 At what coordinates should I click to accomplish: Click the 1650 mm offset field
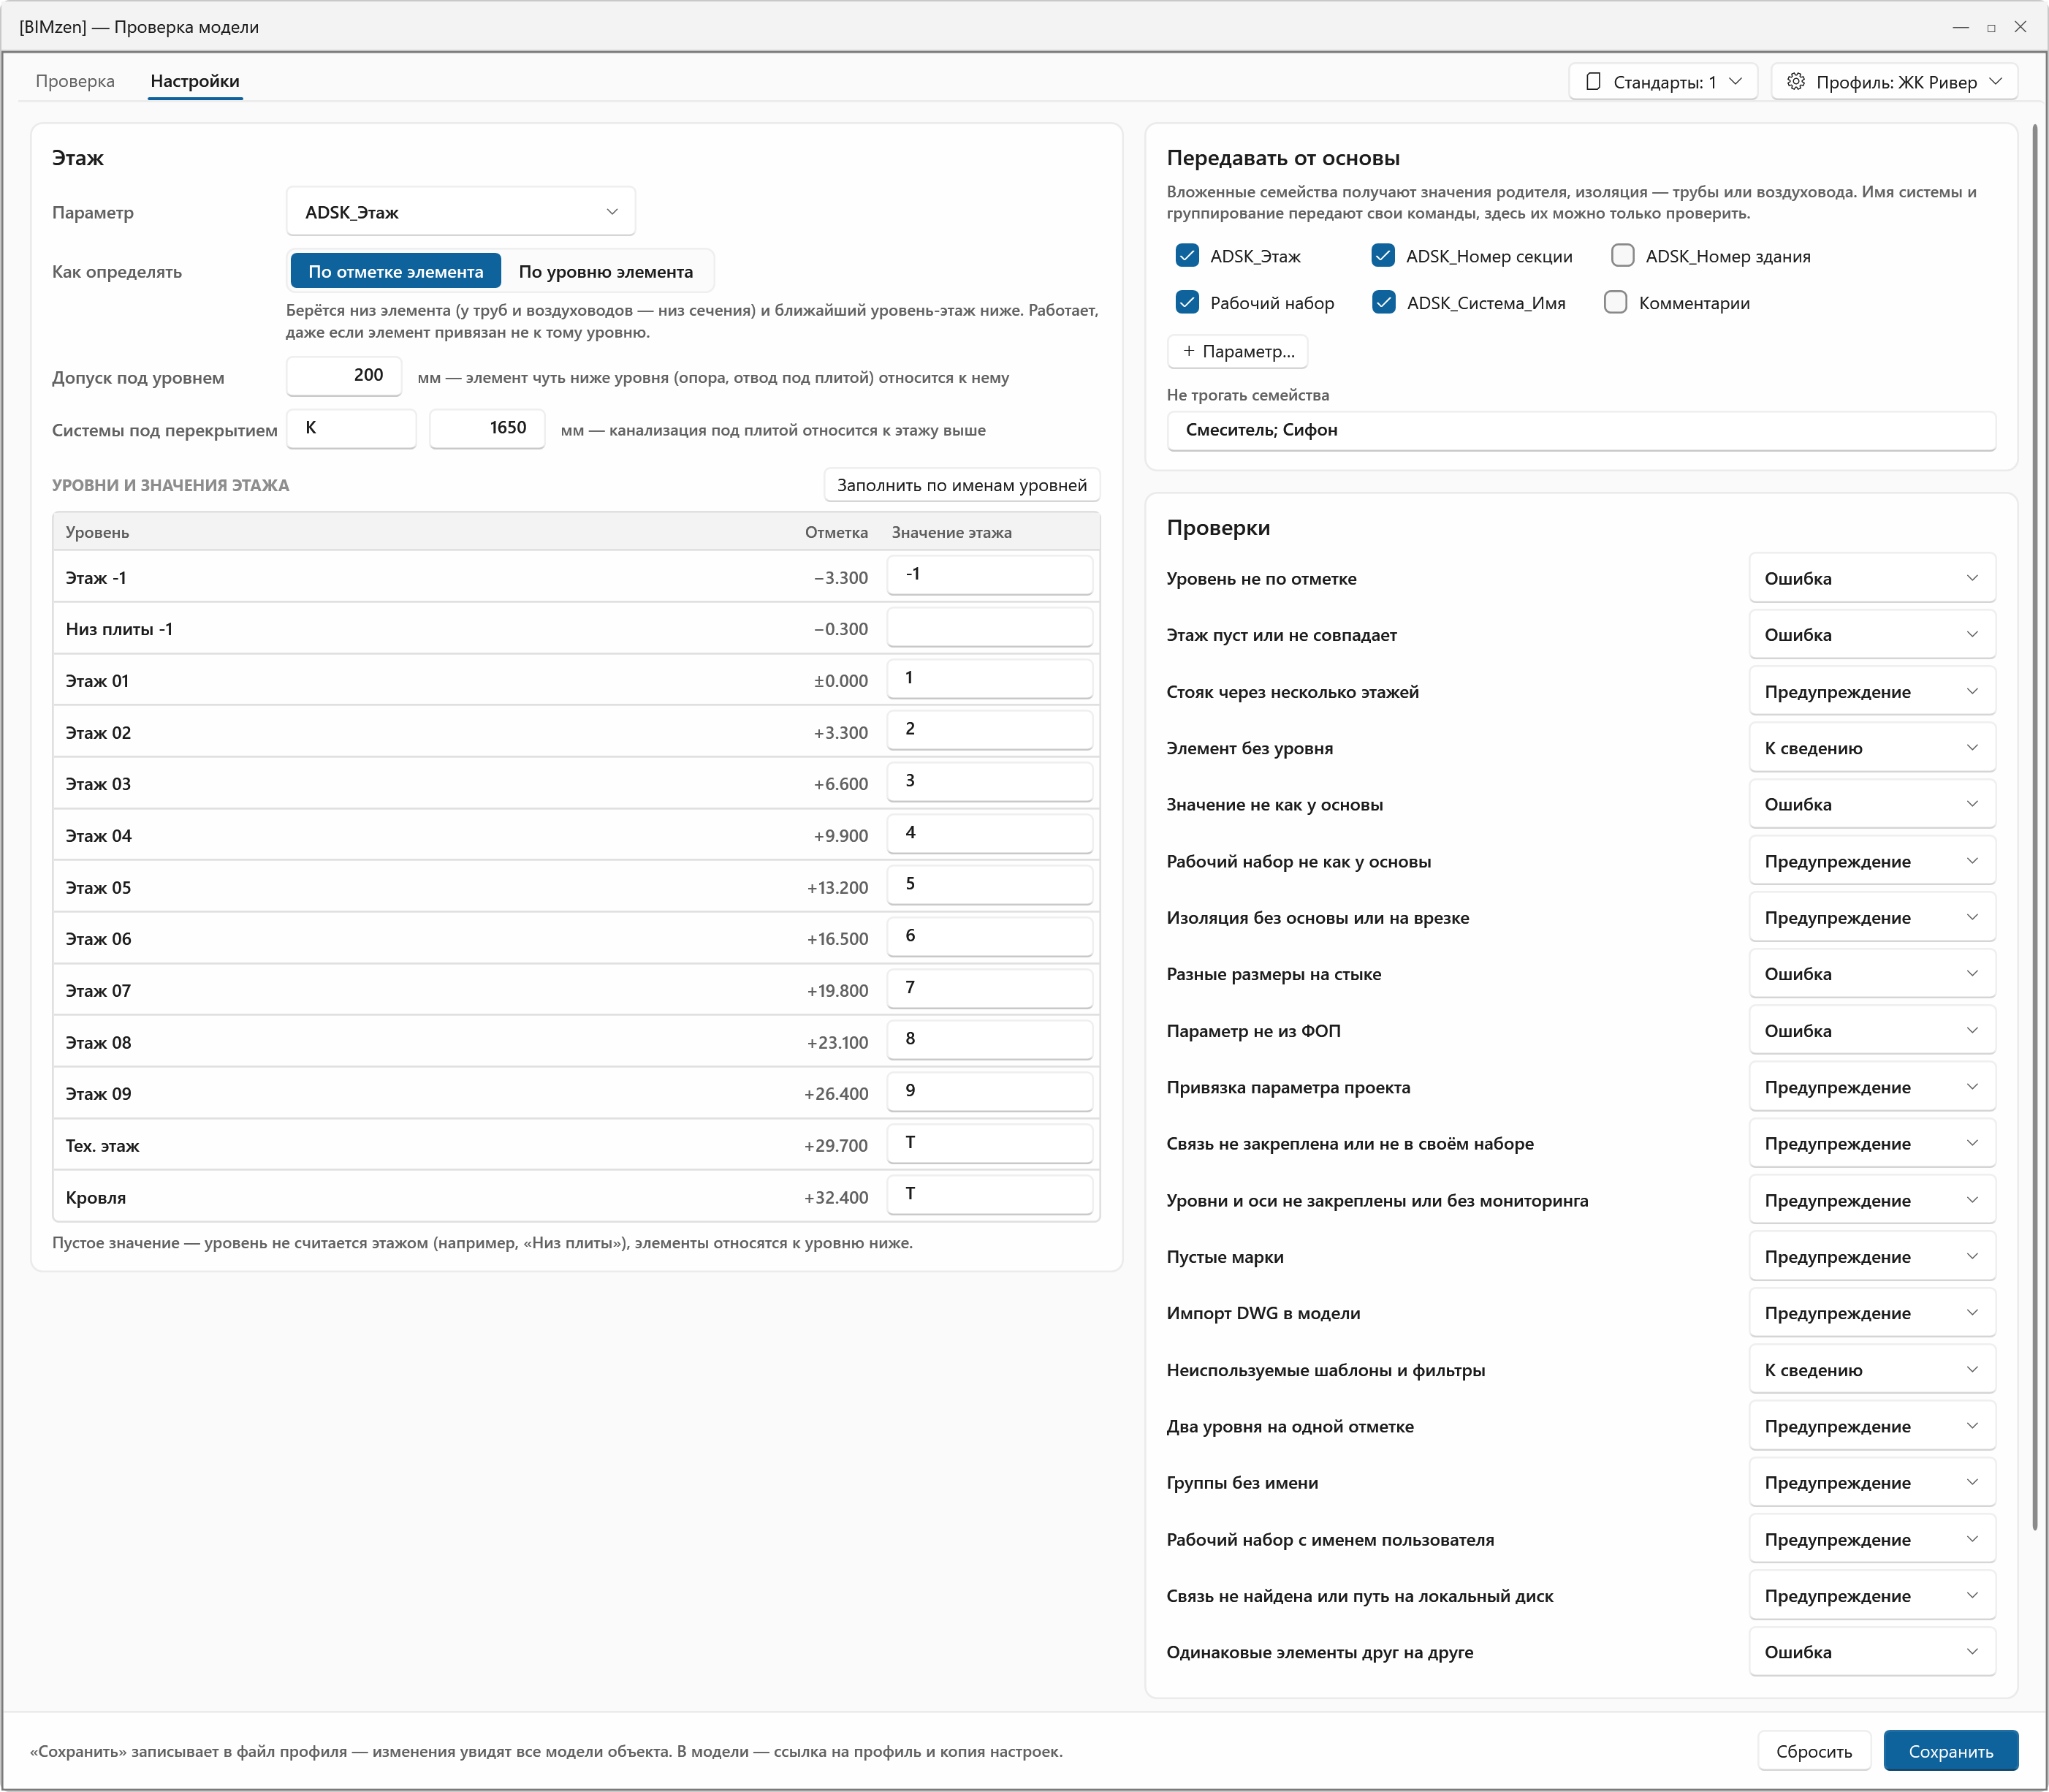(x=487, y=429)
